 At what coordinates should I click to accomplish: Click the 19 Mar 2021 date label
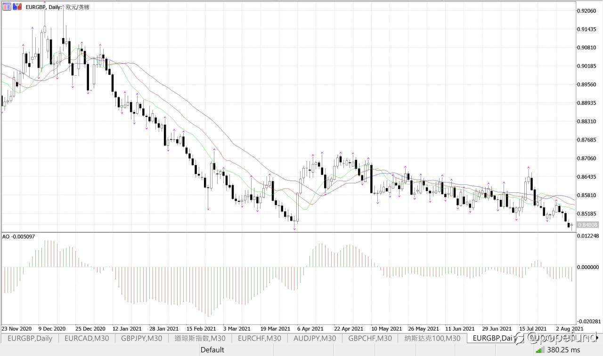275,328
